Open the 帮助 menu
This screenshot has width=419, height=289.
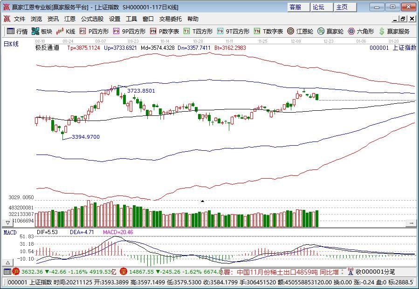(192, 19)
